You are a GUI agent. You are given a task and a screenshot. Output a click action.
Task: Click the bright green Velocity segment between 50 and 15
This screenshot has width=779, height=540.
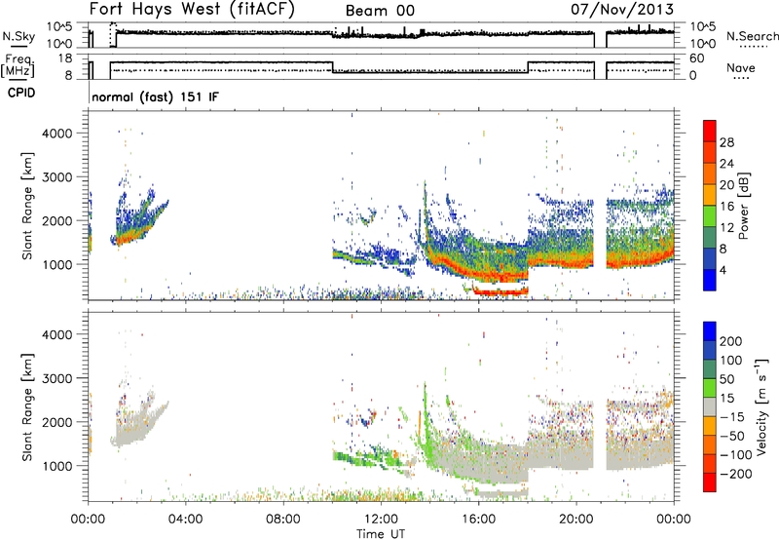[x=710, y=388]
